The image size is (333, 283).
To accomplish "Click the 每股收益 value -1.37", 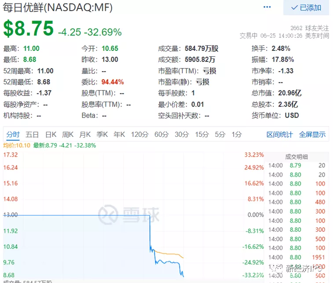I will (x=44, y=93).
